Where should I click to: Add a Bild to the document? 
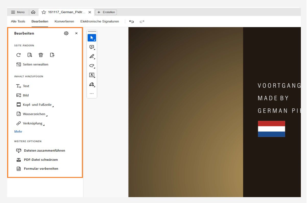[22, 95]
